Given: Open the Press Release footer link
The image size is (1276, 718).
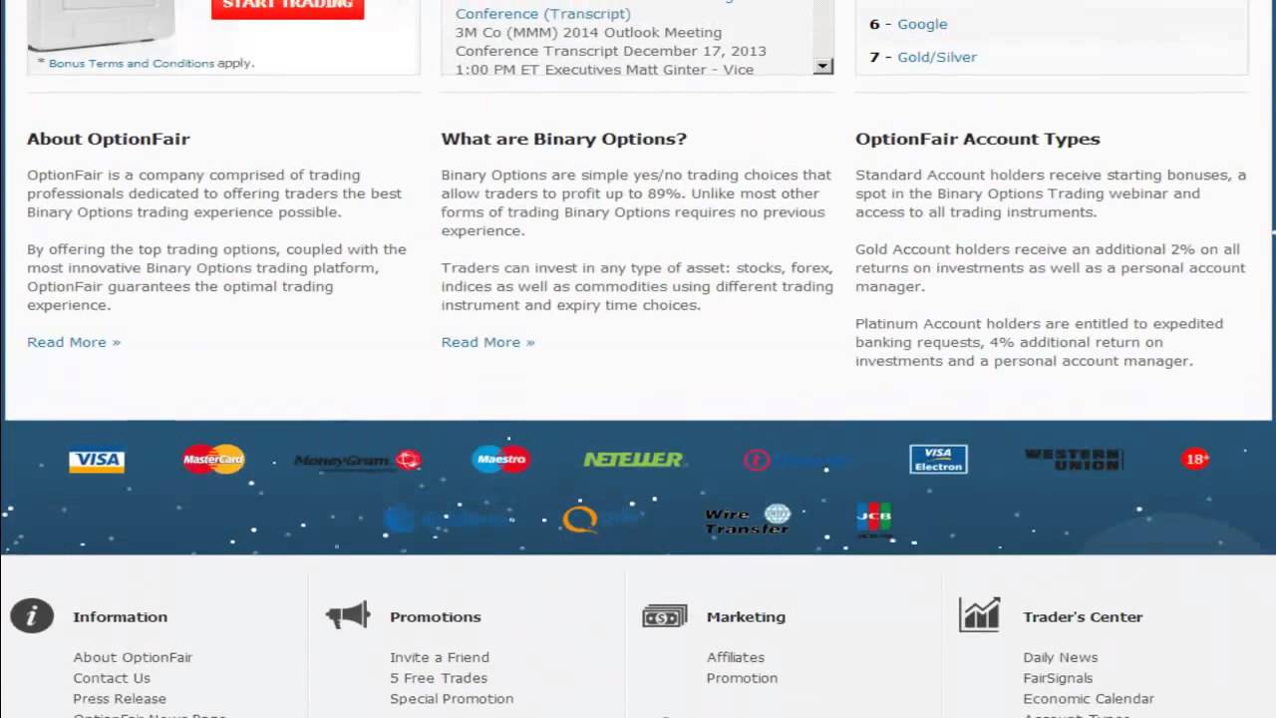Looking at the screenshot, I should [120, 699].
